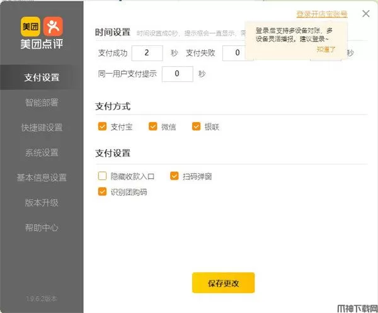Image resolution: width=378 pixels, height=313 pixels.
Task: Click the orange 点评 logo icon
Action: point(53,26)
